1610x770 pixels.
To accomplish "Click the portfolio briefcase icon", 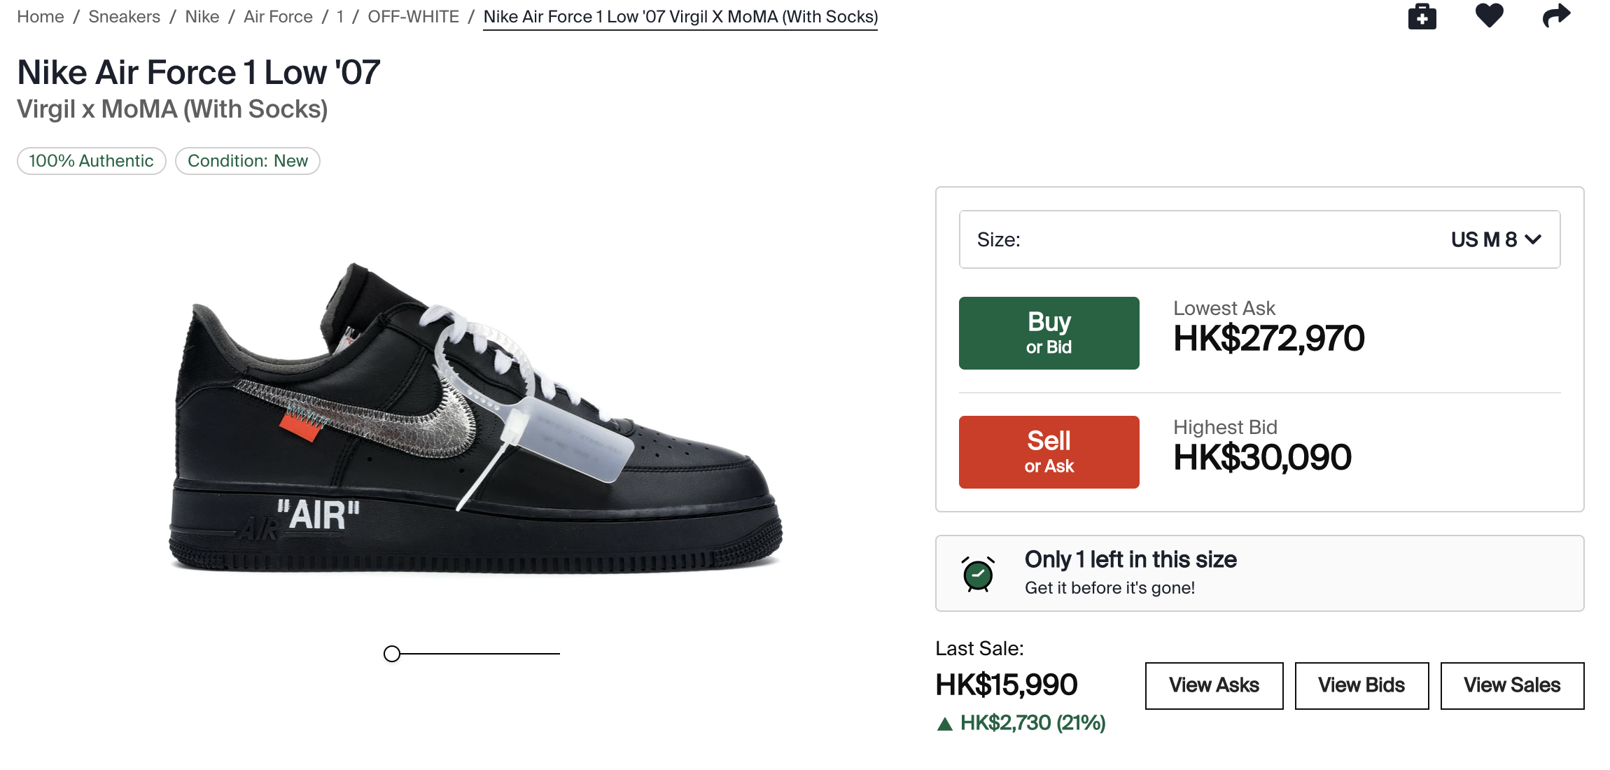I will [x=1422, y=16].
